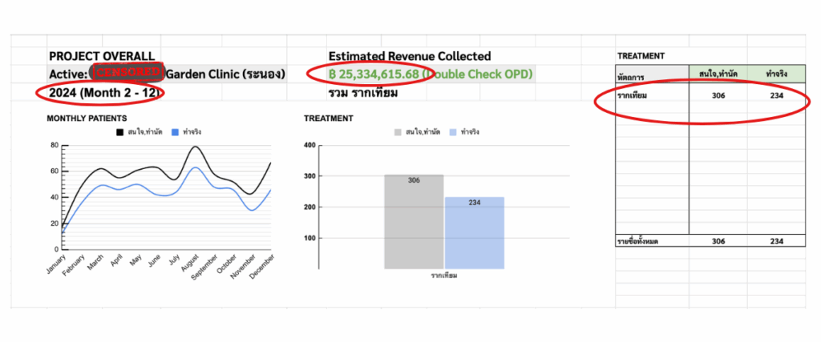The height and width of the screenshot is (342, 821).
Task: Click the หัตถการ column header in the table
Action: 633,76
